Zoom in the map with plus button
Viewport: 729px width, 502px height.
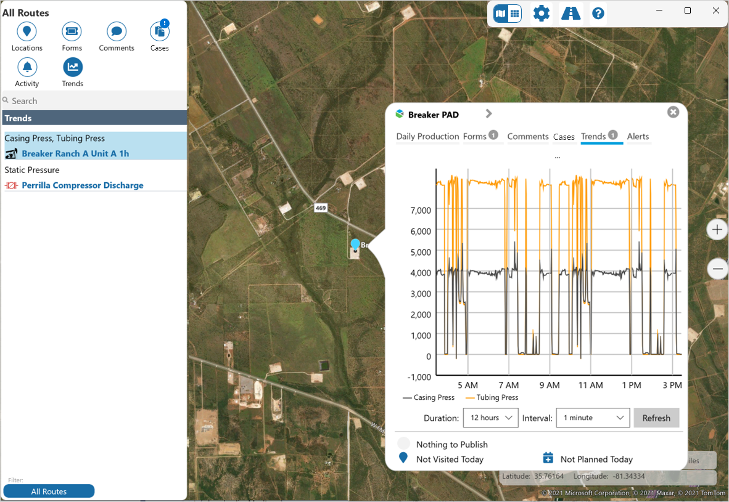coord(717,230)
